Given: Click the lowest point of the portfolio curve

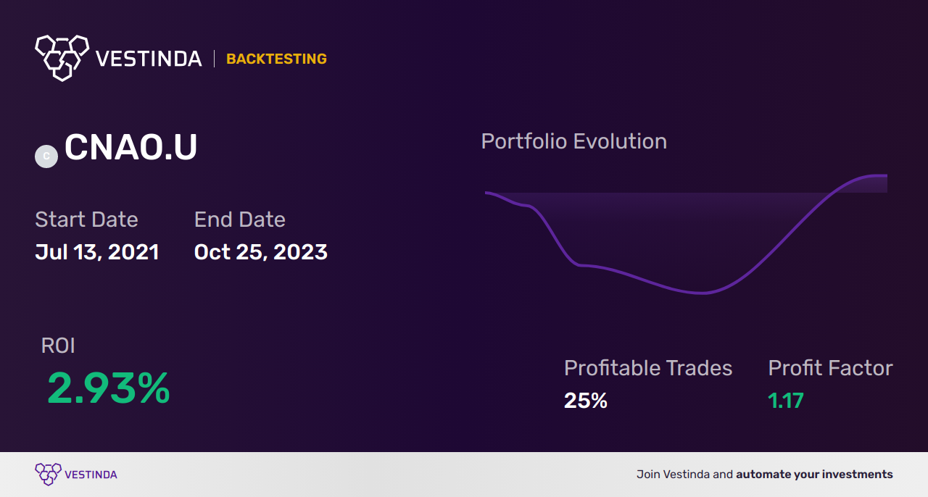Looking at the screenshot, I should pos(702,293).
